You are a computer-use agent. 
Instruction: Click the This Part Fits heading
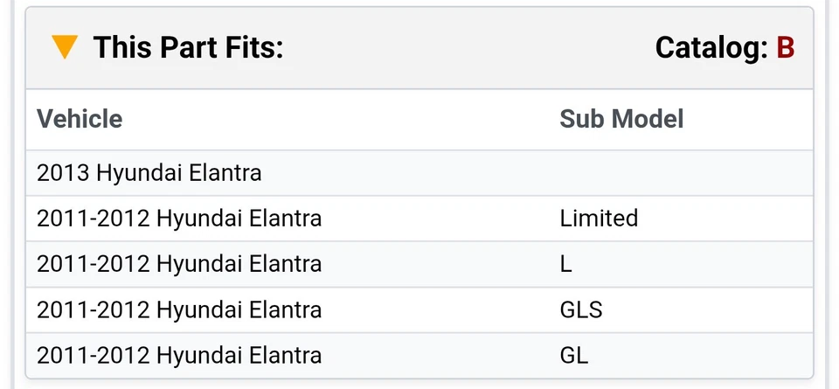[x=188, y=47]
